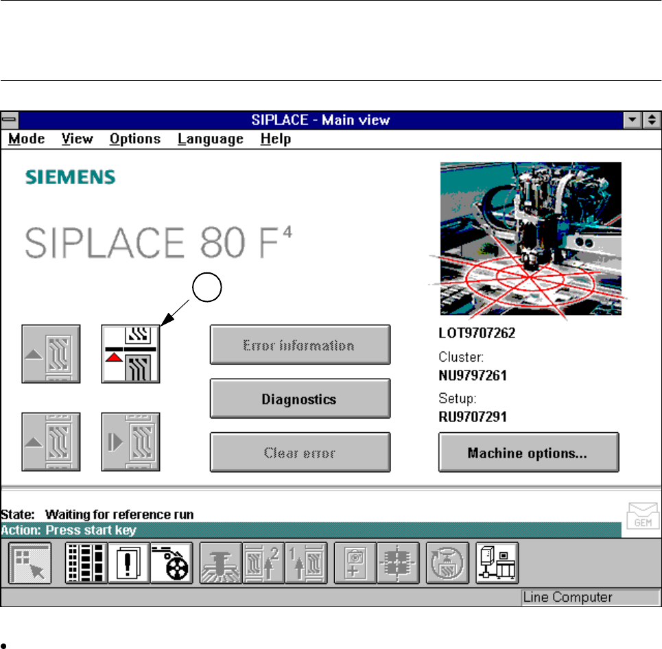Click the PCB icon with red triangle
The height and width of the screenshot is (649, 662).
(130, 354)
